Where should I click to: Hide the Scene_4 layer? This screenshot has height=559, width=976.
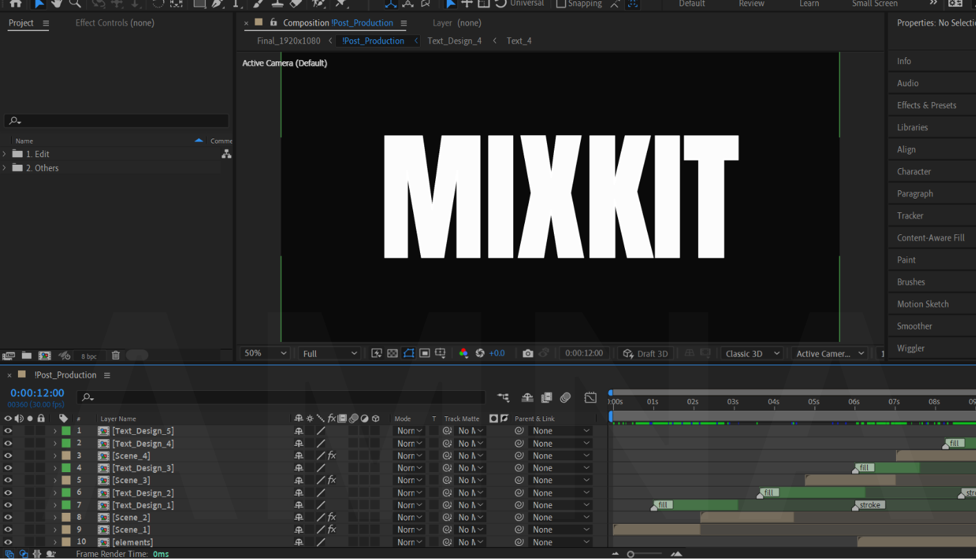tap(8, 456)
